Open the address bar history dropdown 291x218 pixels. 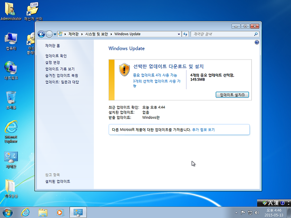179,34
